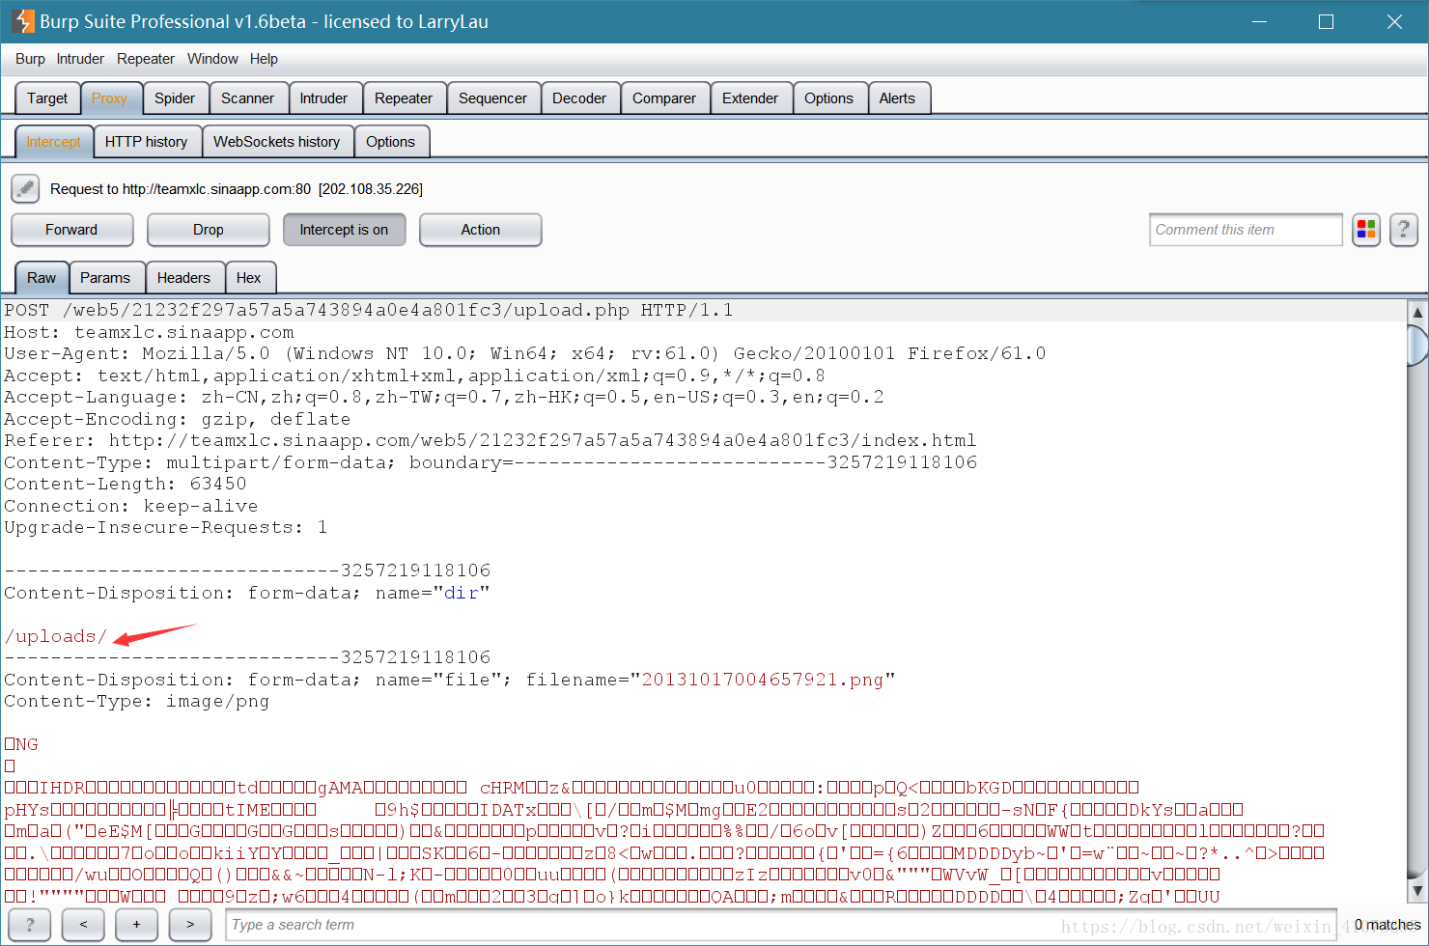Screen dimensions: 1429x946
Task: Open the Decoder tab
Action: (579, 98)
